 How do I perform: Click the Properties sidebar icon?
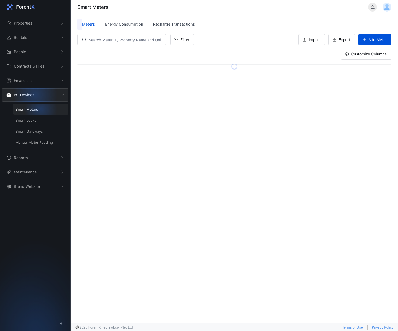pos(9,23)
